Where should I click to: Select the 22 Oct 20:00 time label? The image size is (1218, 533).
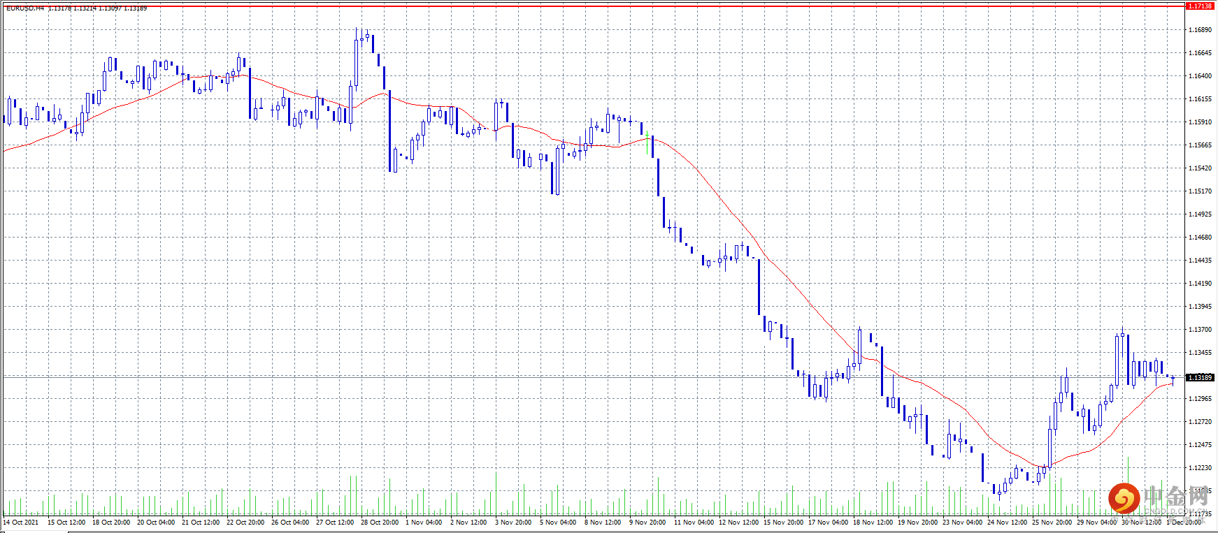pos(245,523)
